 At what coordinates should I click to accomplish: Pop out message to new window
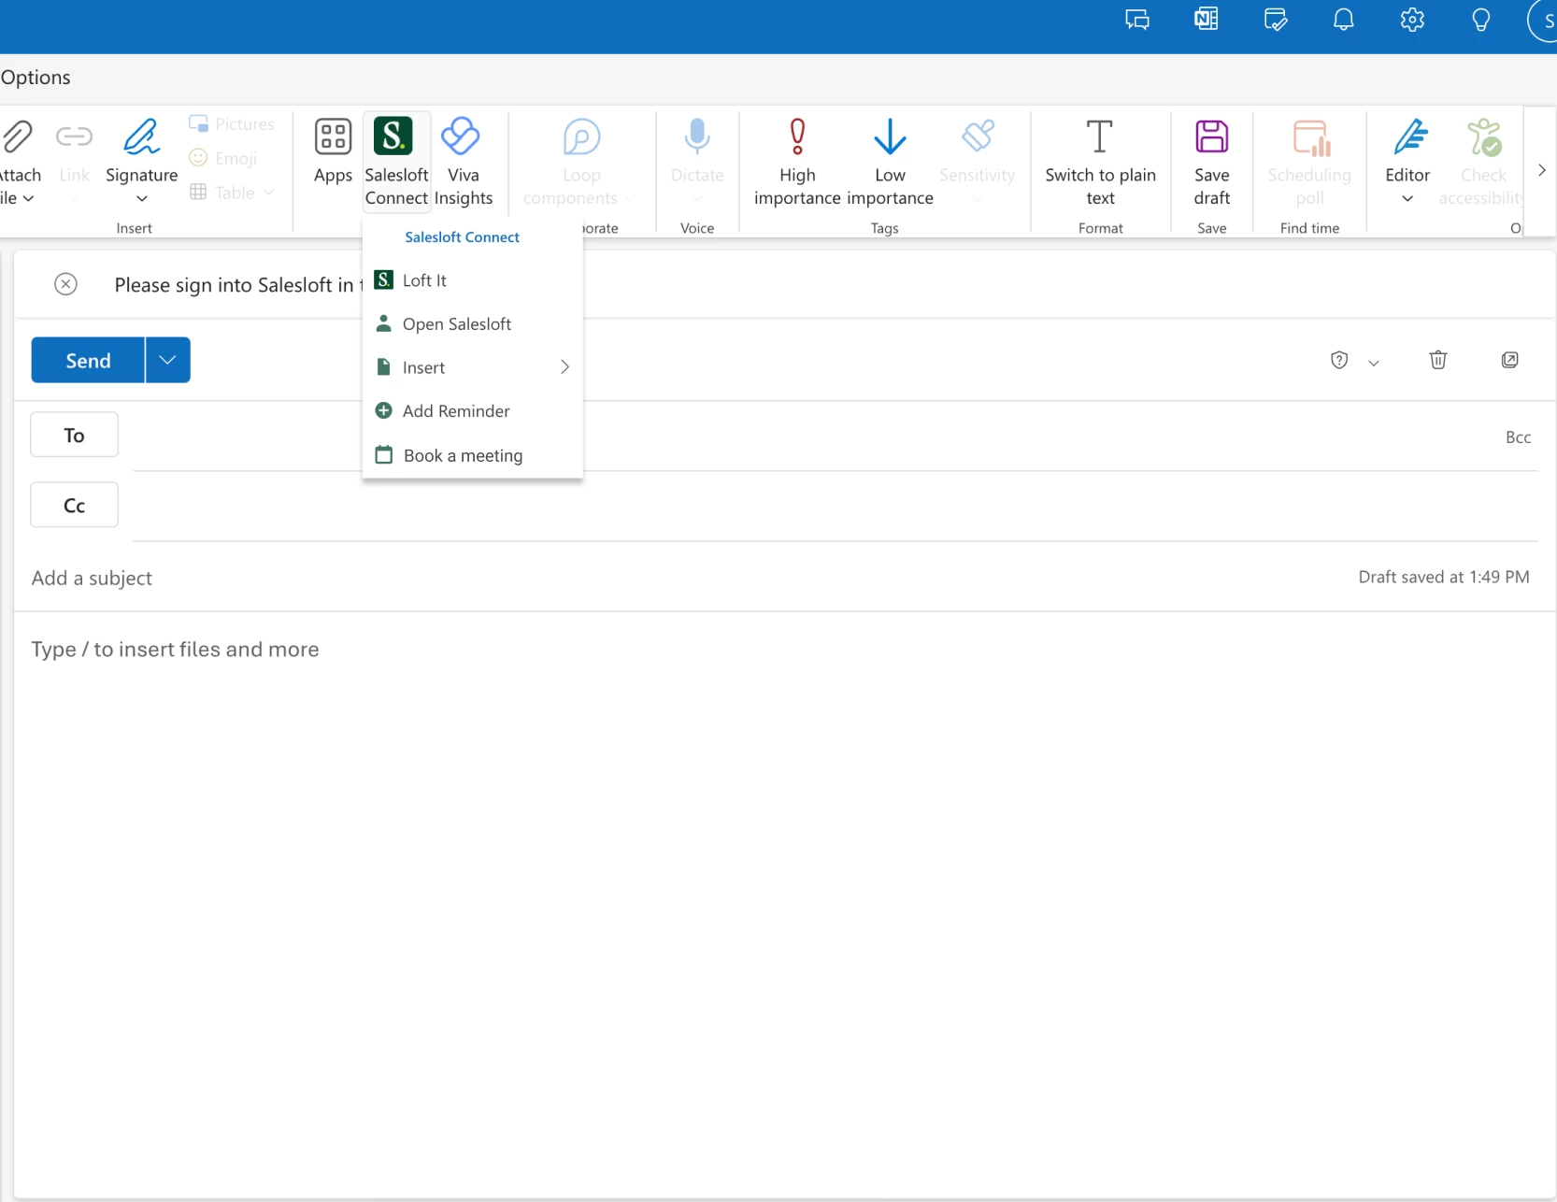[x=1509, y=360]
